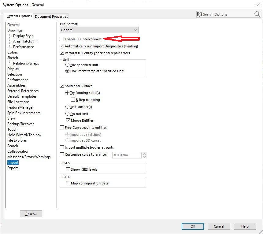Screen dimensions: 263x234
Task: Open Display Style under Drawings
Action: pos(23,36)
